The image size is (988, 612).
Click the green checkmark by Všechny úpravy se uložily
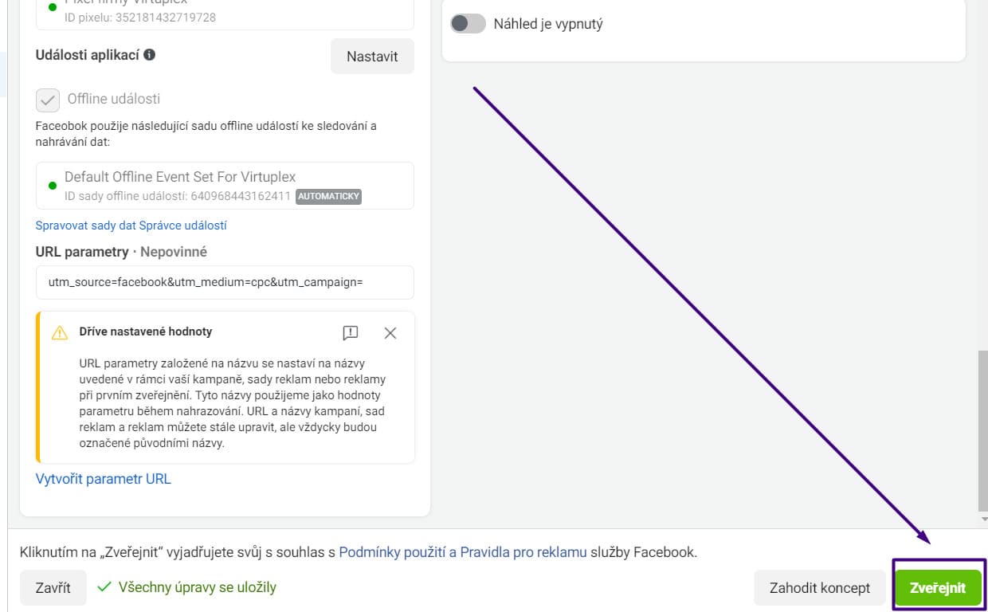tap(104, 587)
